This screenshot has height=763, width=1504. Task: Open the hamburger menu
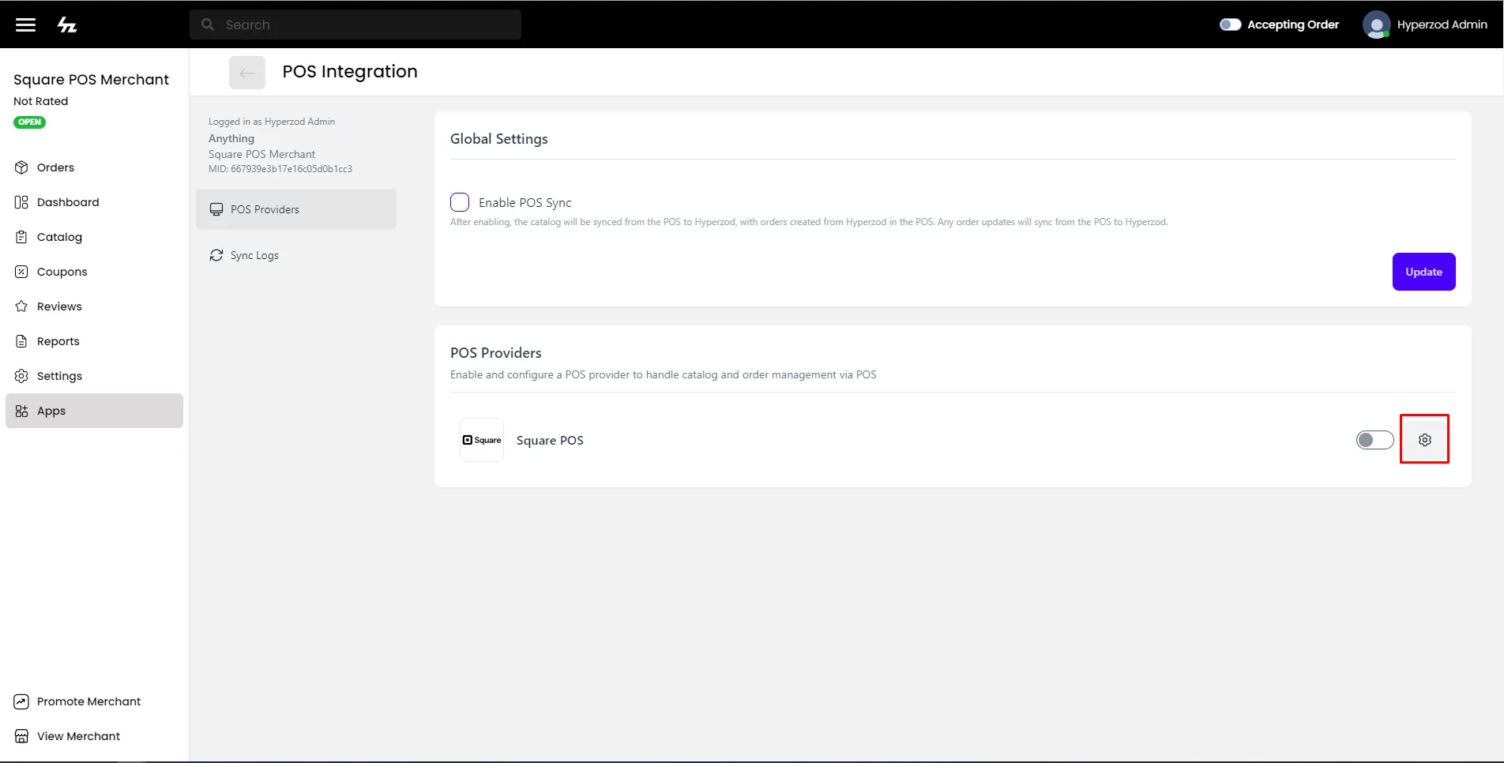(x=26, y=24)
